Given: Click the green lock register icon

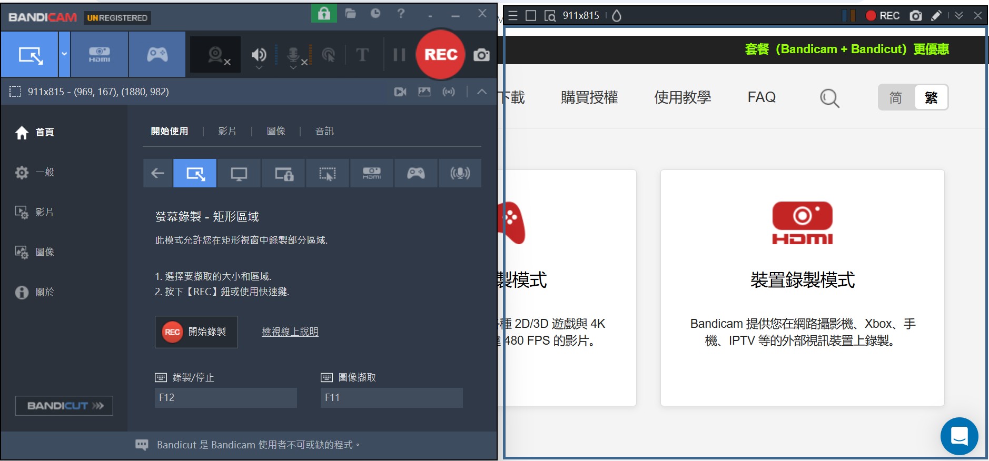Looking at the screenshot, I should [x=324, y=13].
